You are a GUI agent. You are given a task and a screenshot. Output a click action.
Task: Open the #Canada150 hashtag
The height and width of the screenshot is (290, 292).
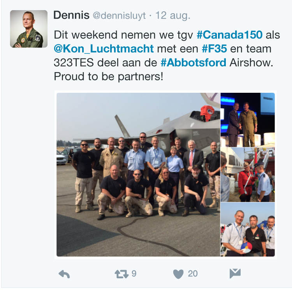coord(229,35)
